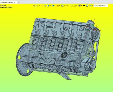Click the small orange pencil-like icon

(42, 6)
